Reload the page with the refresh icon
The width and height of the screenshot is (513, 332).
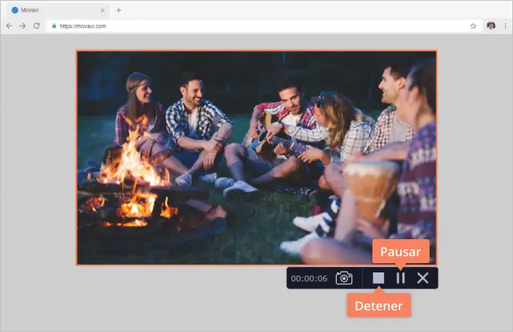point(36,26)
